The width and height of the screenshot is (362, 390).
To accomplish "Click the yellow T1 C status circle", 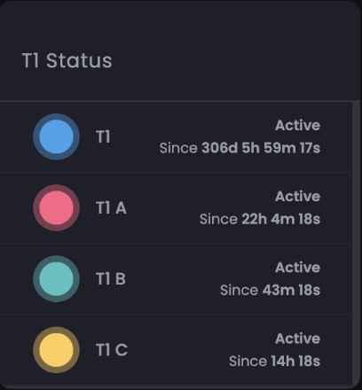I will coord(56,350).
